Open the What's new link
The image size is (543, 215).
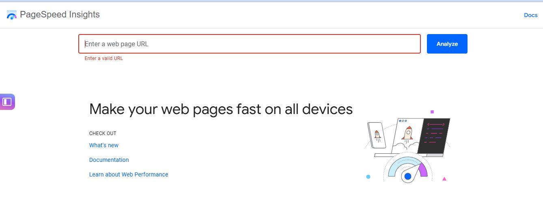tap(104, 145)
